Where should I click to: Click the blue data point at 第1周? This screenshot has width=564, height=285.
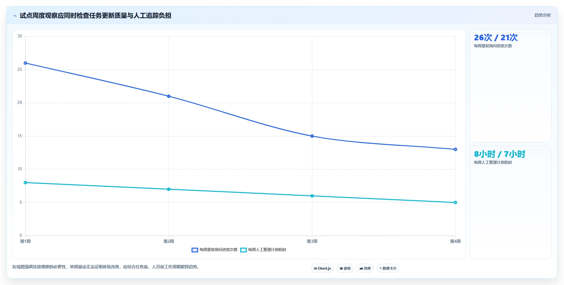[x=26, y=63]
